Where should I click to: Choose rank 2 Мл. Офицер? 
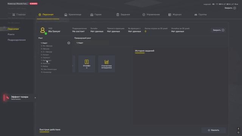47,46
